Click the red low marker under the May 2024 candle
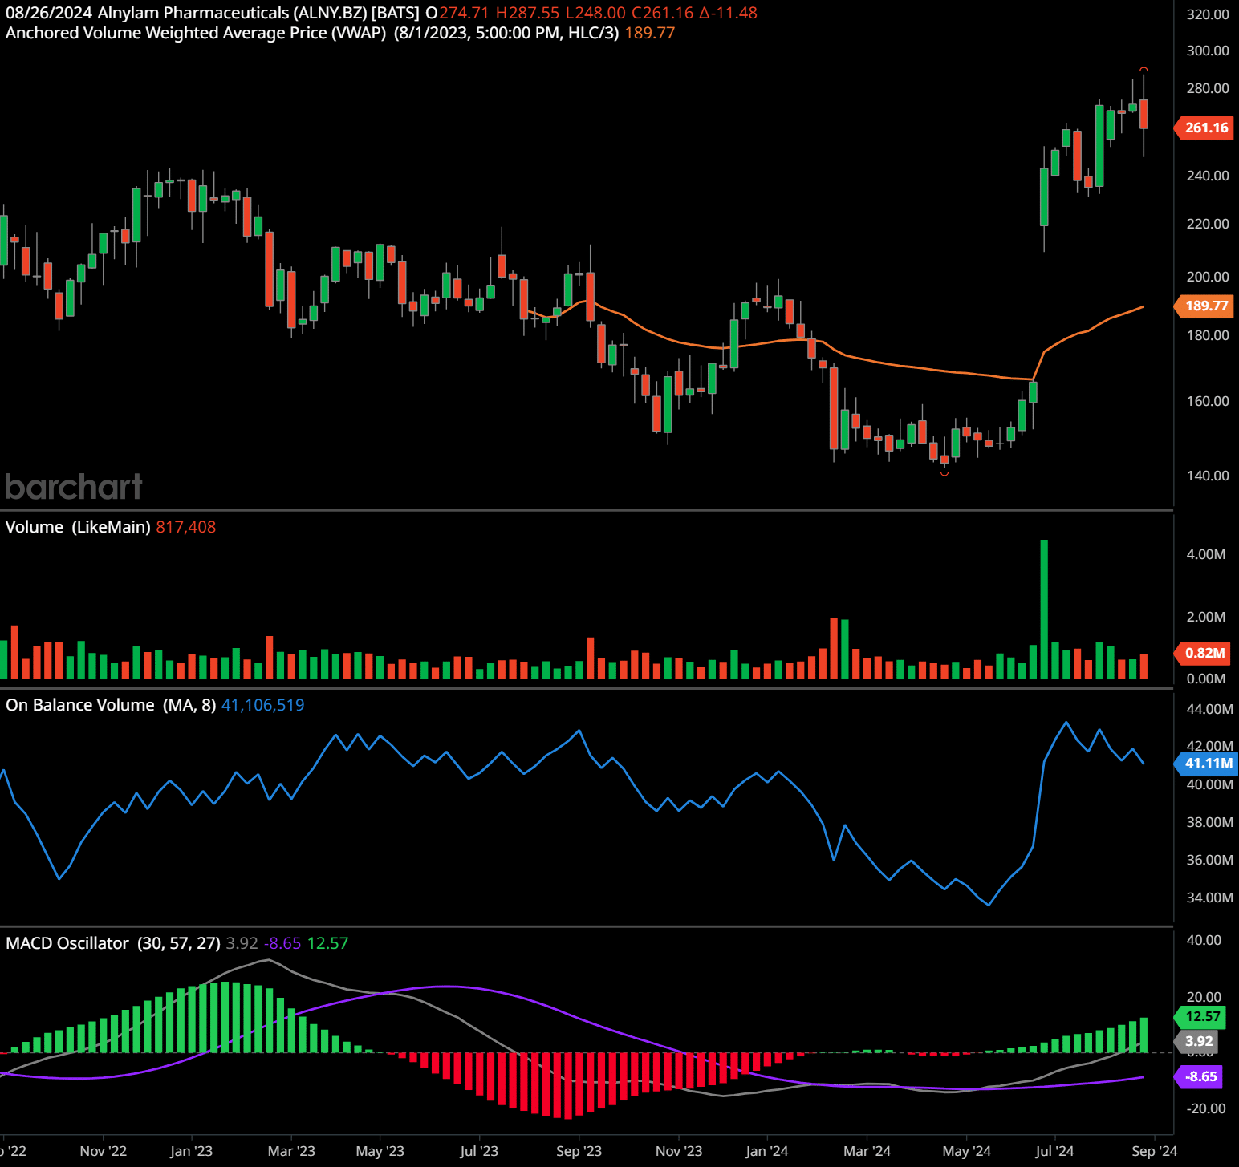 [944, 473]
